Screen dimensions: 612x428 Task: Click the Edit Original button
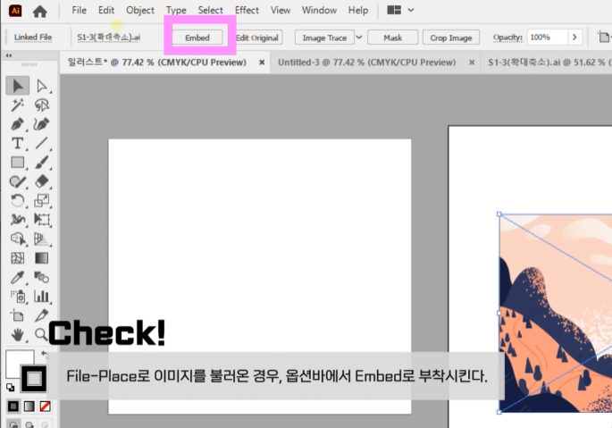pyautogui.click(x=257, y=38)
